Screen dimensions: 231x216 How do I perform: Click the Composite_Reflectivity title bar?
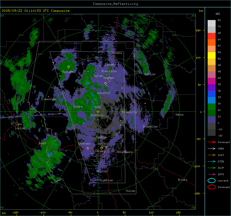coord(115,4)
